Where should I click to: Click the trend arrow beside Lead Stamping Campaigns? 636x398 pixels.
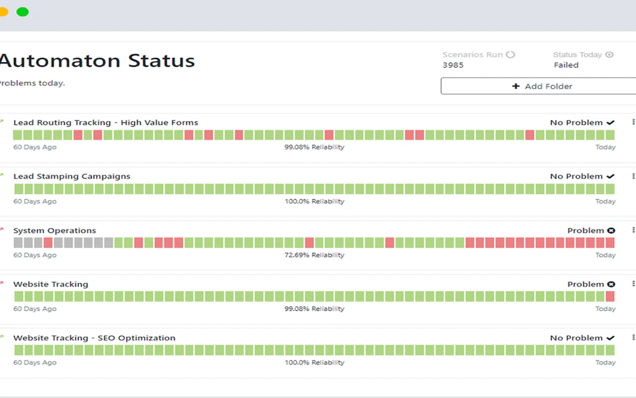pyautogui.click(x=2, y=175)
